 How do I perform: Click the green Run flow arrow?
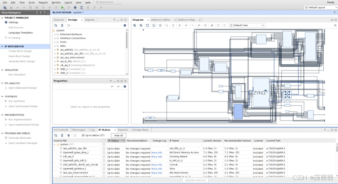tap(62, 8)
